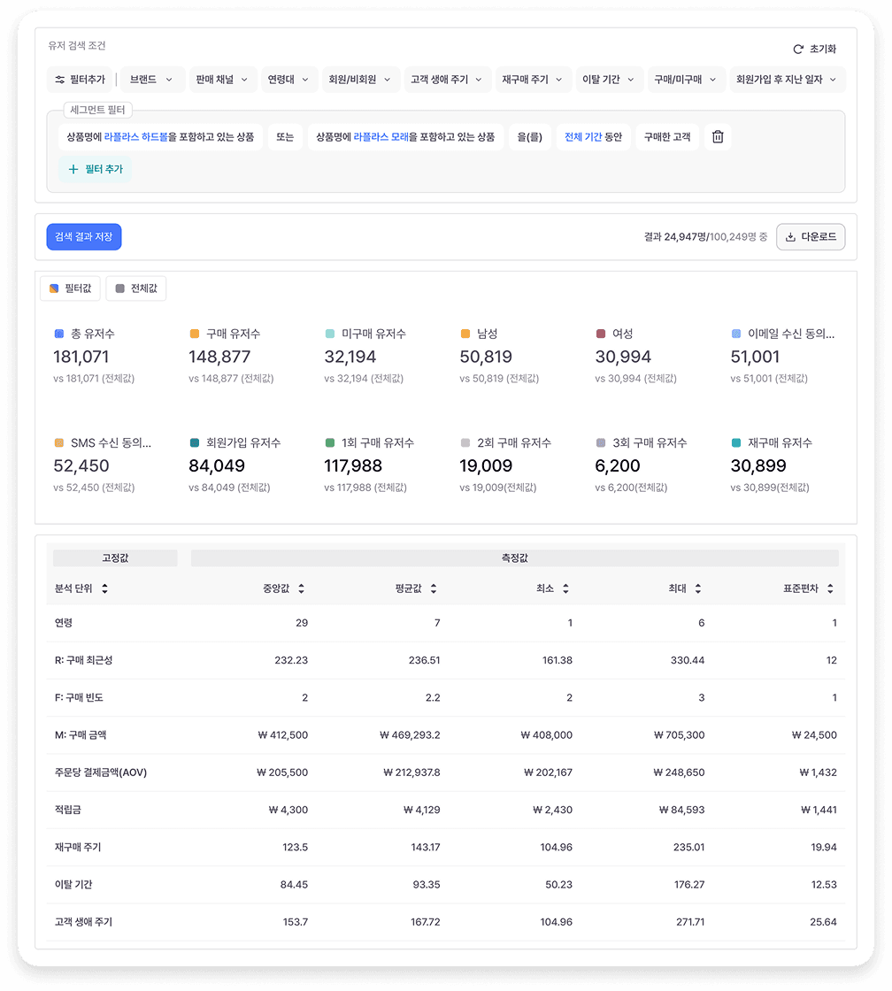This screenshot has width=892, height=991.
Task: Sort 최대 column arrows
Action: click(x=698, y=588)
